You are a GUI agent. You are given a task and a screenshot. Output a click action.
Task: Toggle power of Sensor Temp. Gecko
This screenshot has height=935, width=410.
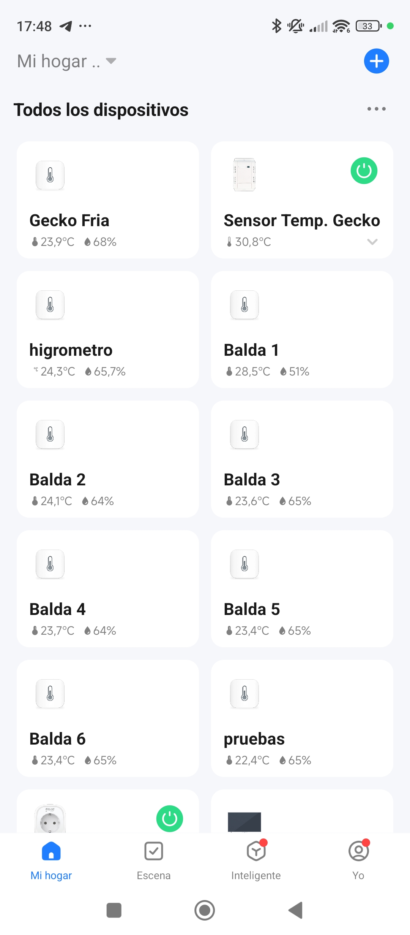(364, 171)
